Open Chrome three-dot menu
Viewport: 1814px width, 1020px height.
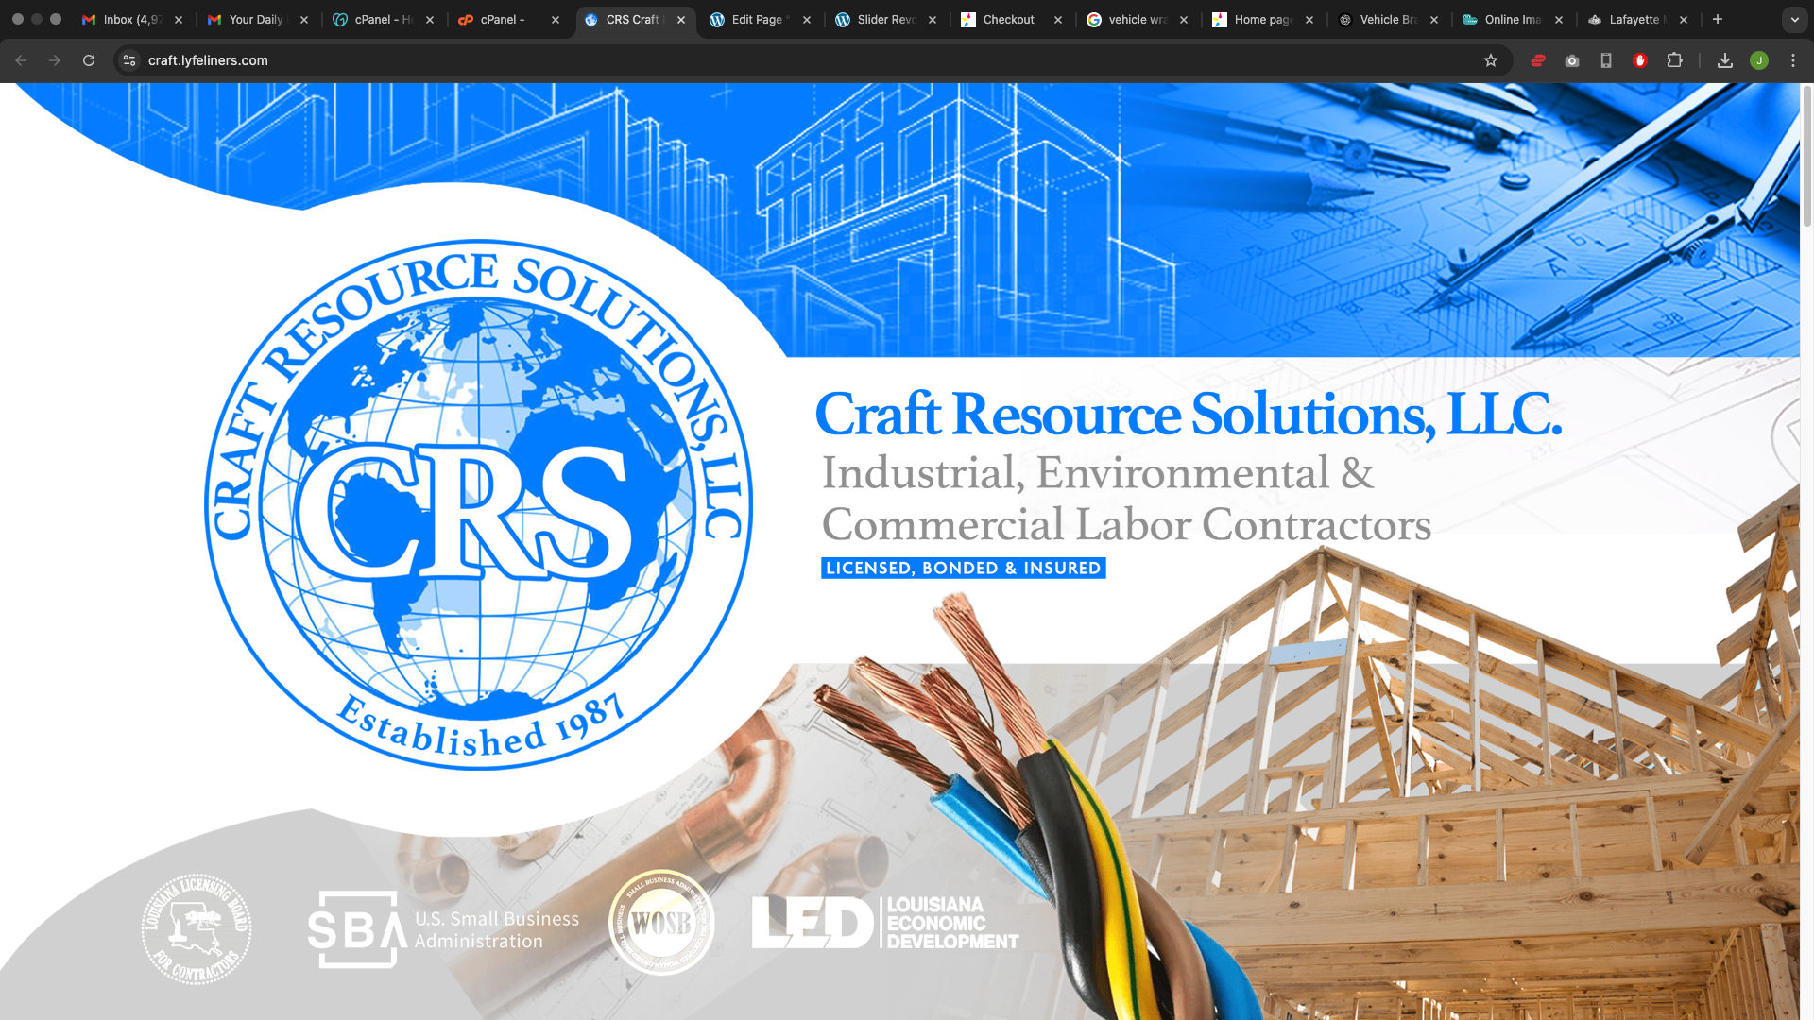click(x=1793, y=60)
